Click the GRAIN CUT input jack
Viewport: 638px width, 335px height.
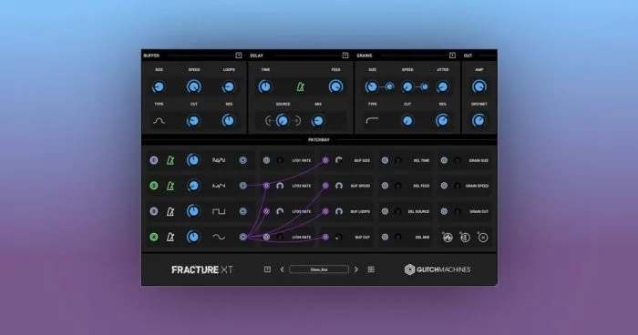[445, 211]
